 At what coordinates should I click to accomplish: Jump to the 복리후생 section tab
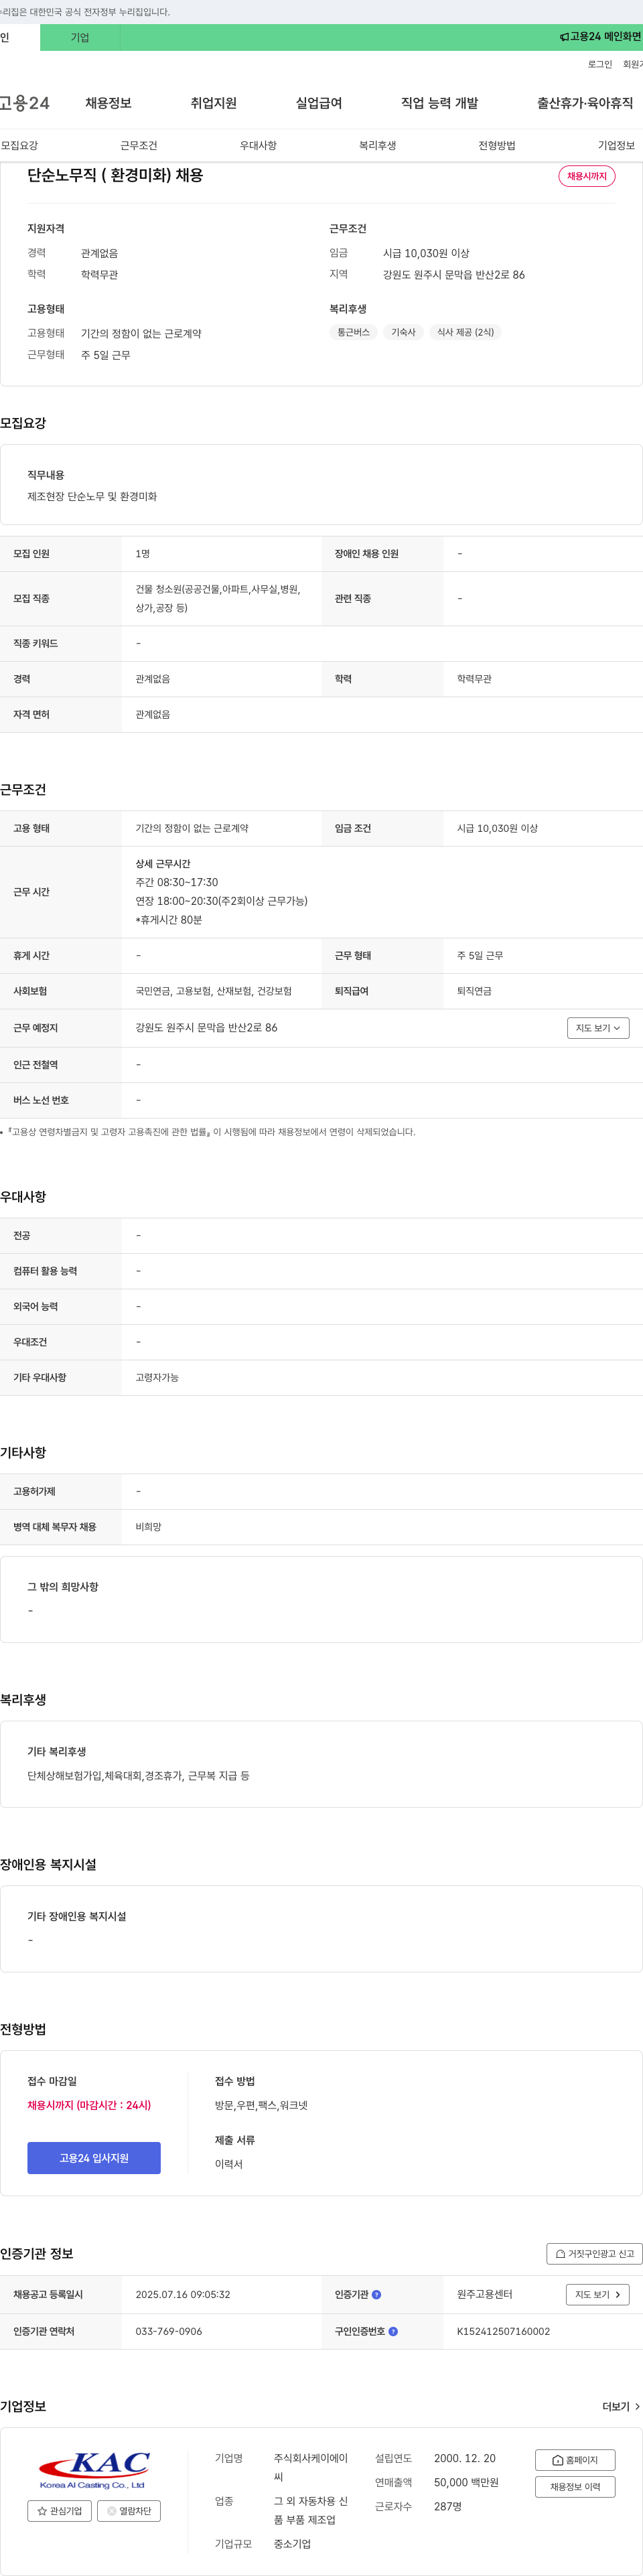click(378, 145)
